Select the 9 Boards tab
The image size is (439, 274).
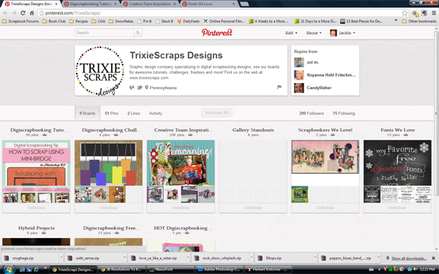click(x=87, y=113)
